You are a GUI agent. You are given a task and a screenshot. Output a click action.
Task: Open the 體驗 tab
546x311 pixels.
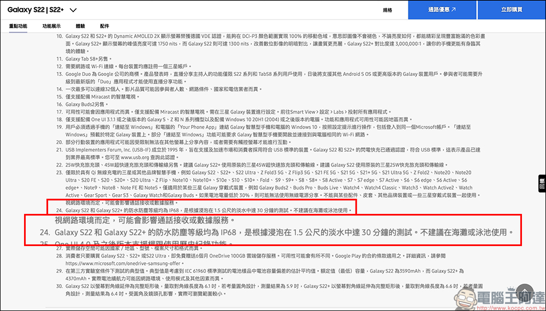[80, 26]
